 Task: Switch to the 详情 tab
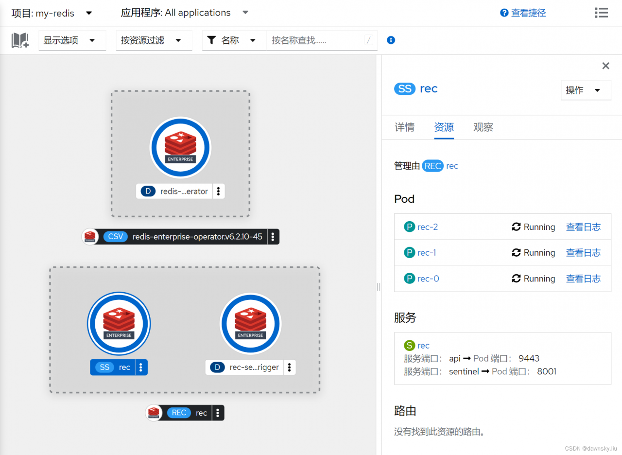(404, 127)
